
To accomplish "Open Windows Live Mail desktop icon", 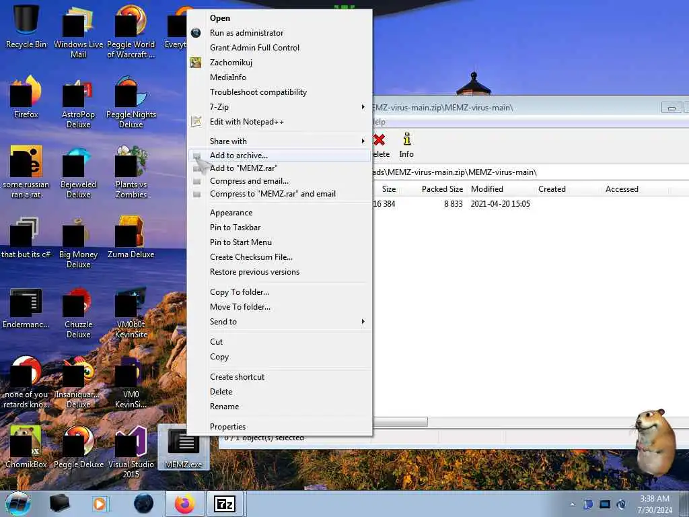I will click(78, 32).
